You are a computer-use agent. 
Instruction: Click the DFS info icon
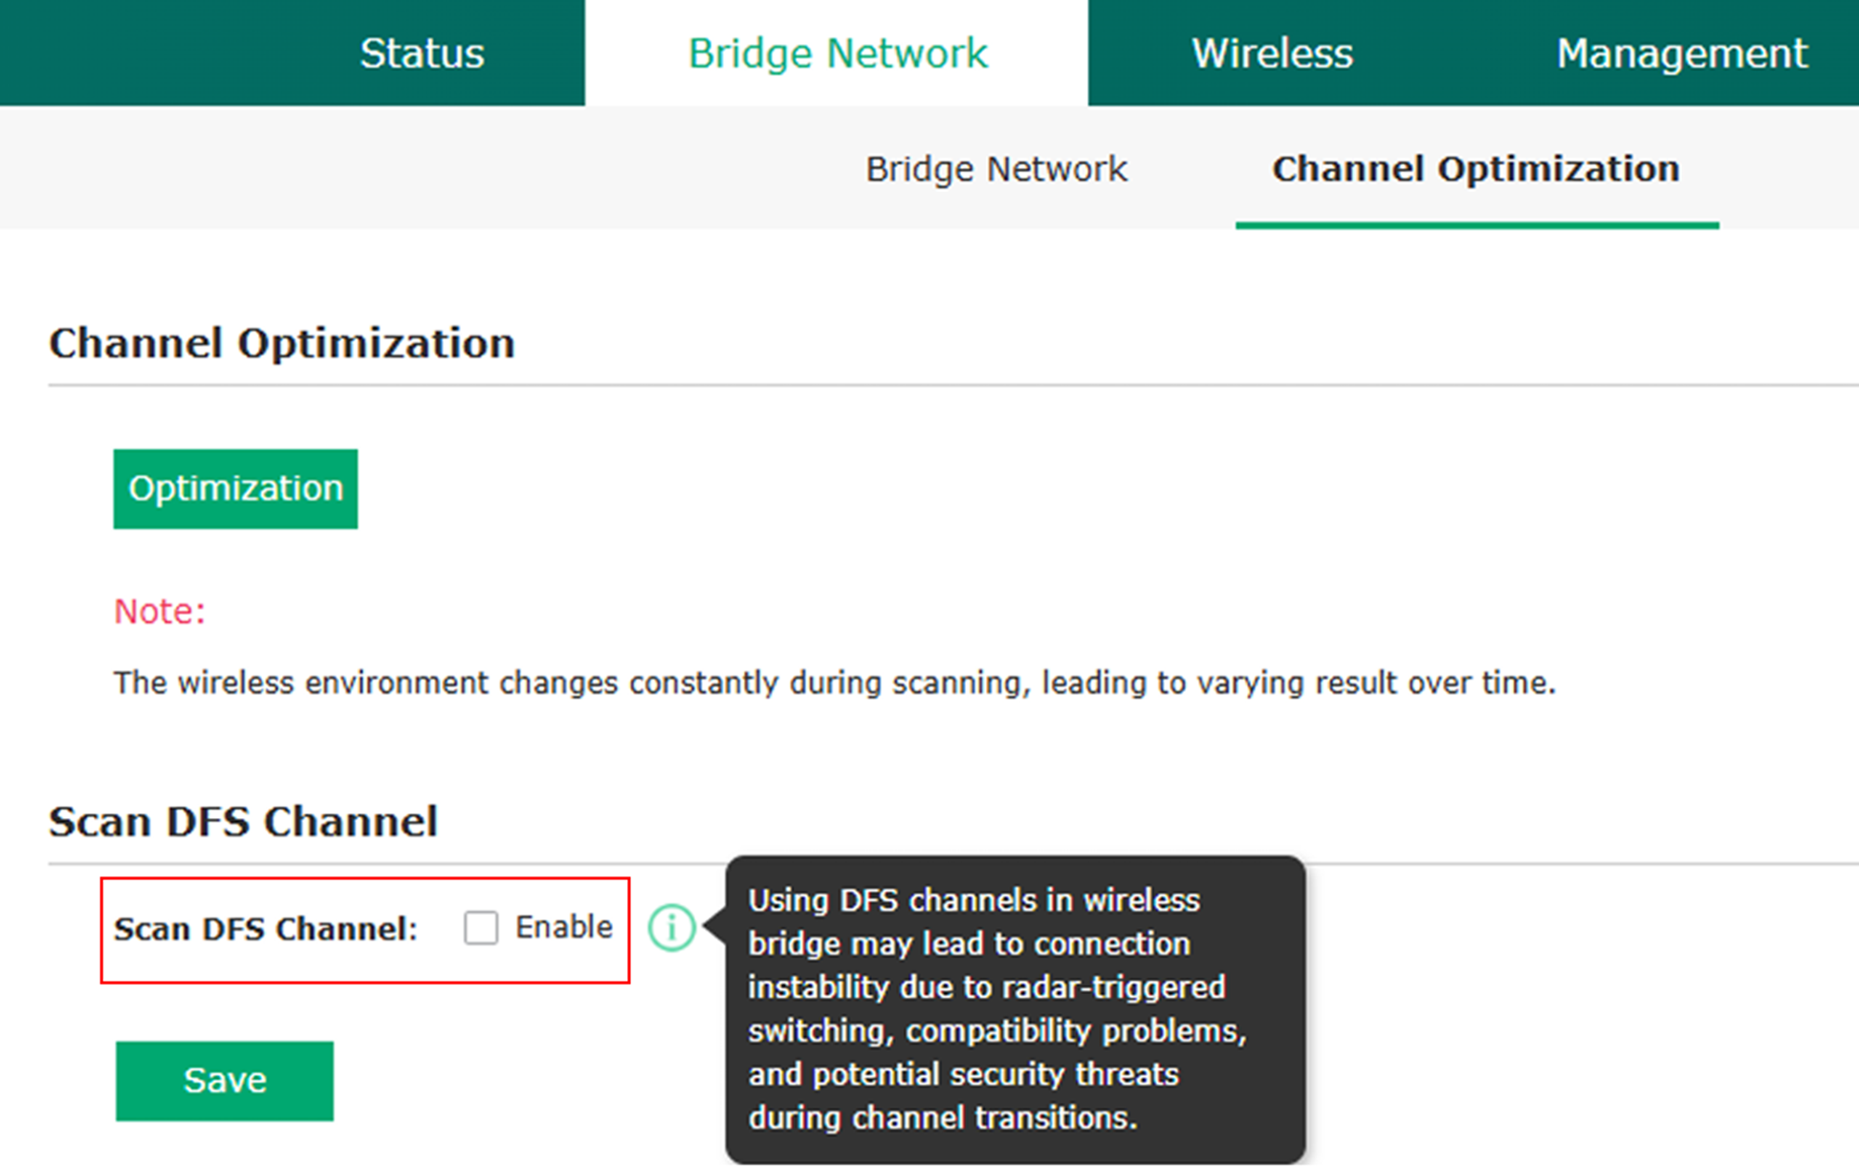click(x=671, y=927)
